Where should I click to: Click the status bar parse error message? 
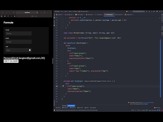click(x=77, y=110)
